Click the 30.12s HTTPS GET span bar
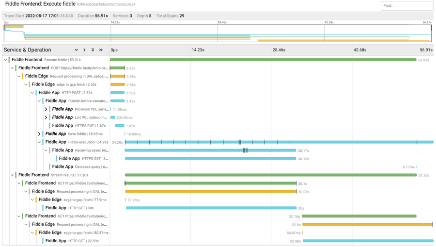Screen dimensions: 436x247 tap(211, 159)
